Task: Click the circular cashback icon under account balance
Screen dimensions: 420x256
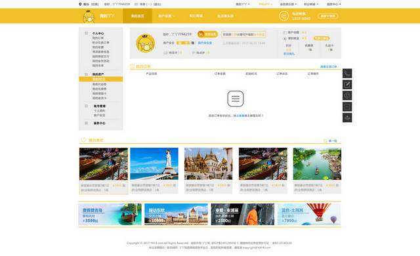Action: click(285, 39)
